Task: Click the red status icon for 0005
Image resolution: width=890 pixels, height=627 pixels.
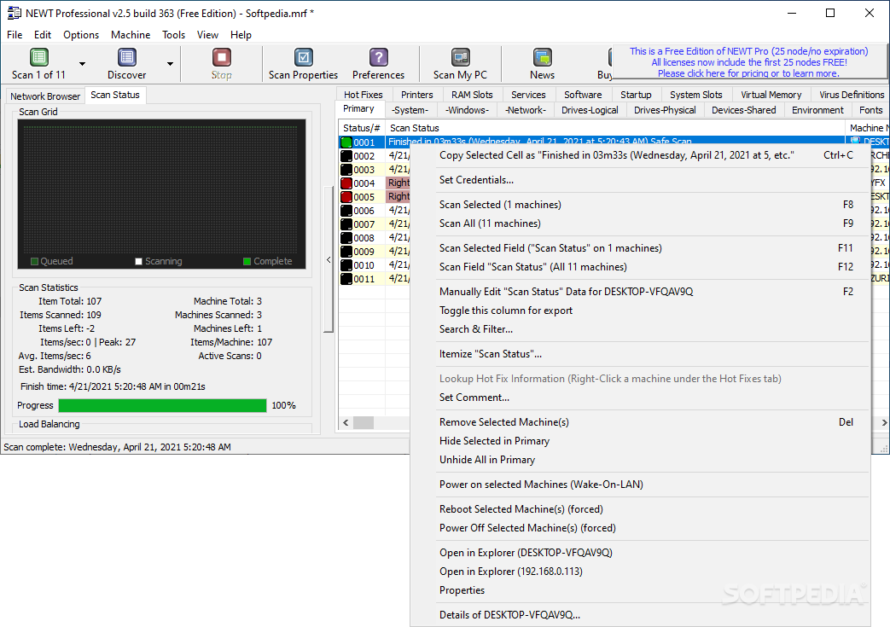Action: 346,197
